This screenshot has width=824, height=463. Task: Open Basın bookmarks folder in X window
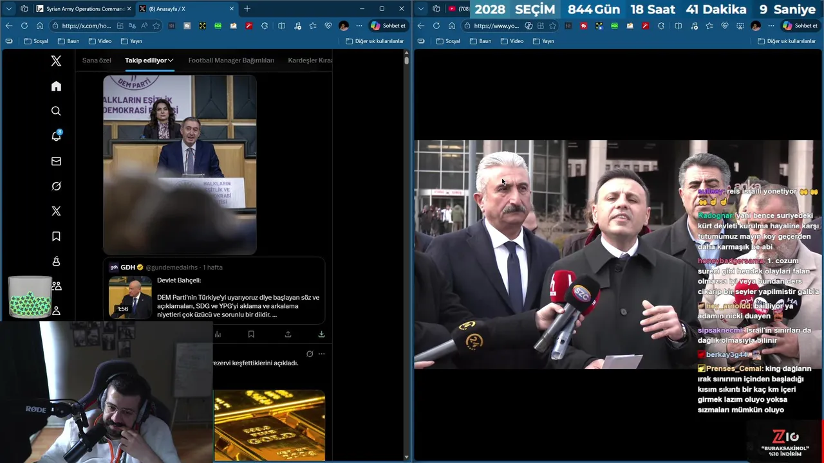(x=68, y=41)
